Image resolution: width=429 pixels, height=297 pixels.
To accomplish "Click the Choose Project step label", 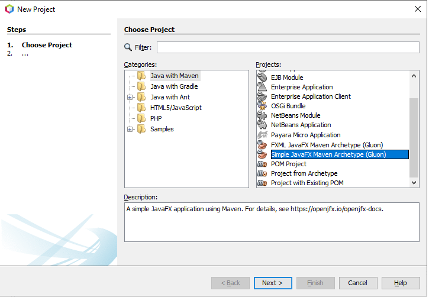I will pyautogui.click(x=47, y=45).
